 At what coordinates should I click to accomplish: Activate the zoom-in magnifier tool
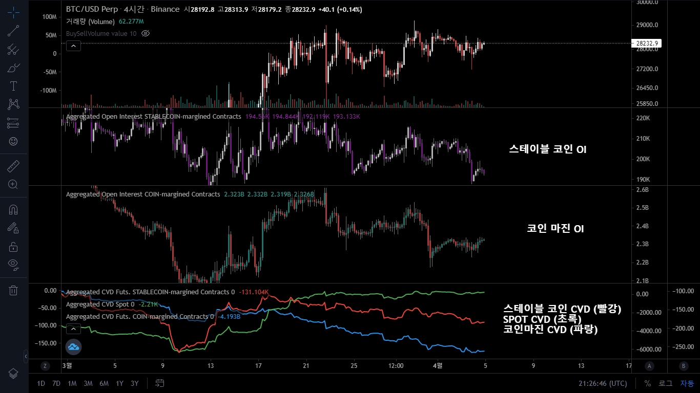(13, 184)
